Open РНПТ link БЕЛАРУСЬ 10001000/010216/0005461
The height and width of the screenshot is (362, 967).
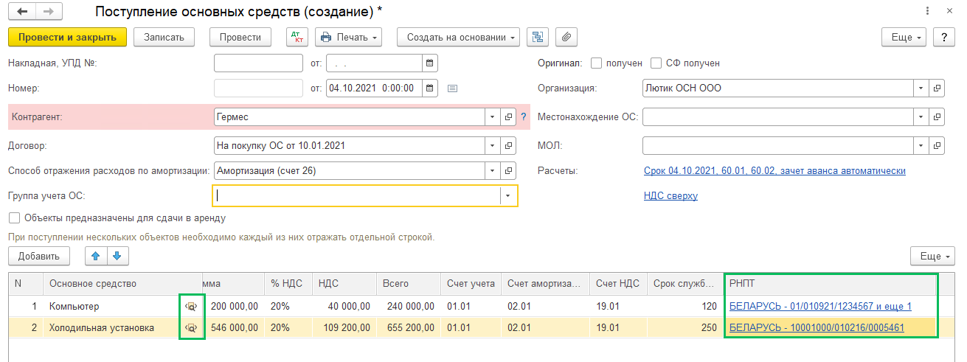[817, 327]
